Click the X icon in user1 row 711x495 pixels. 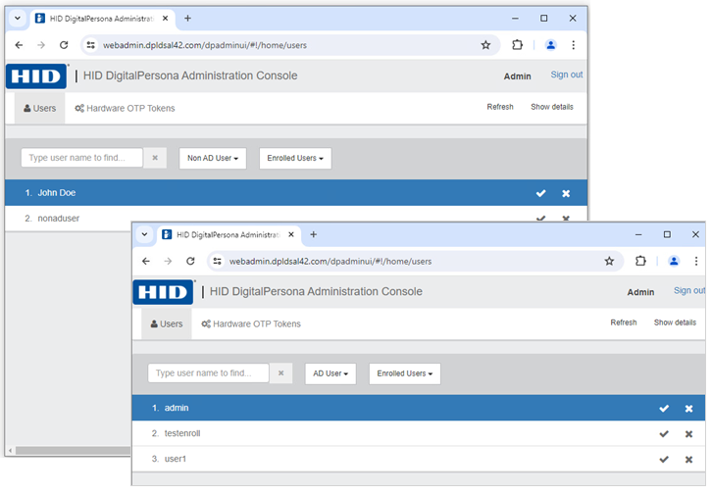point(688,459)
